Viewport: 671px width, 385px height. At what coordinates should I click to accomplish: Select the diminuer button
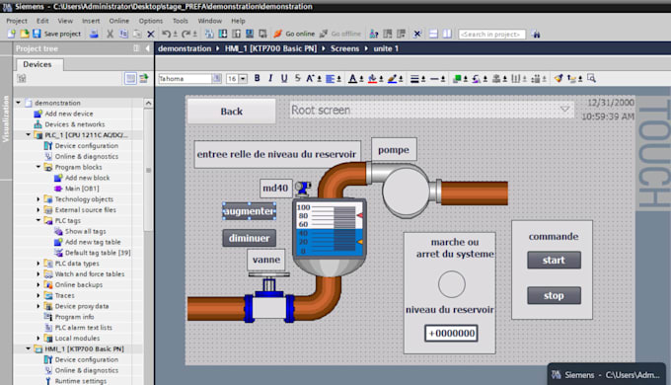[249, 238]
